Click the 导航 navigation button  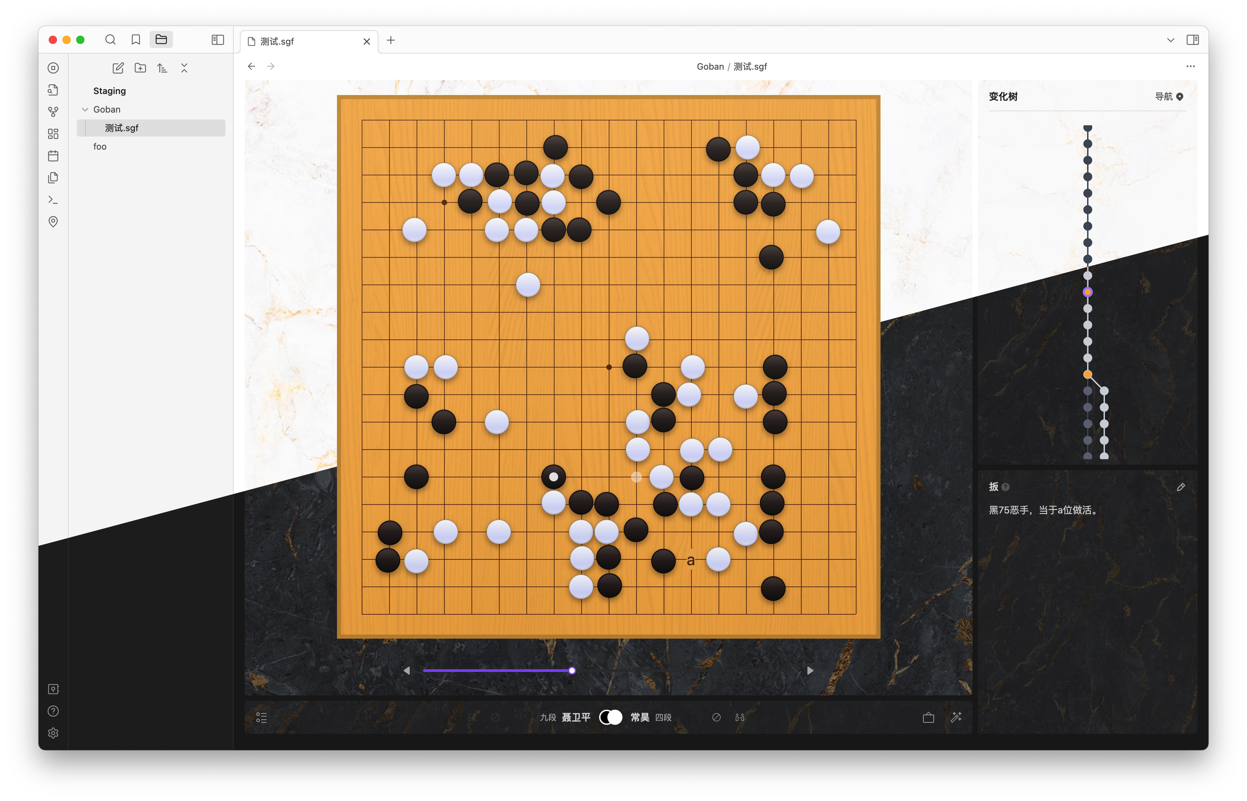coord(1168,96)
